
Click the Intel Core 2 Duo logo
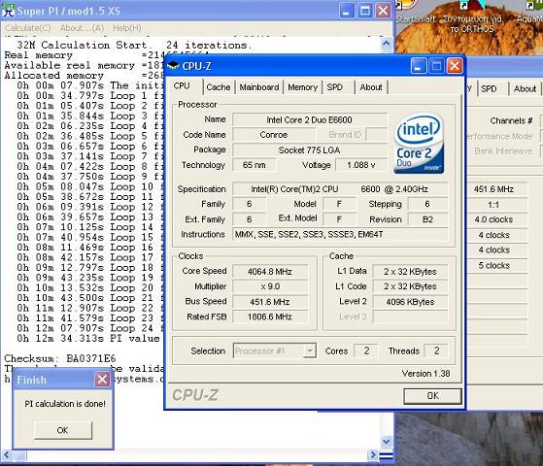(419, 143)
